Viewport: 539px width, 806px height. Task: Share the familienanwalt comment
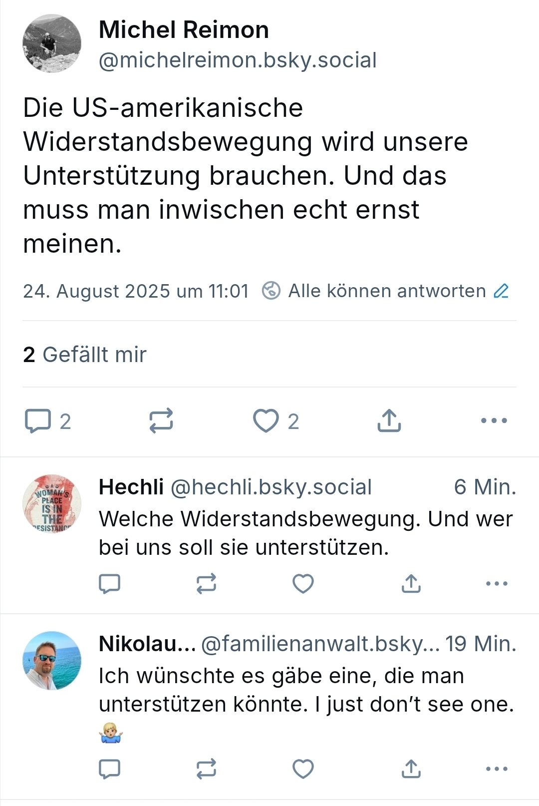point(411,769)
